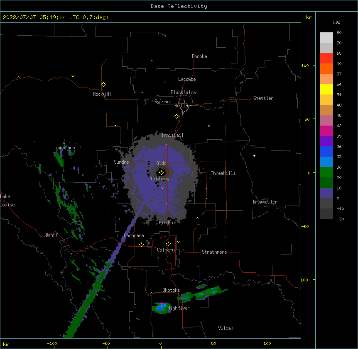Click the yellow diamond marker above Calgary label
Viewport: 358px width, 349px height.
pos(168,244)
